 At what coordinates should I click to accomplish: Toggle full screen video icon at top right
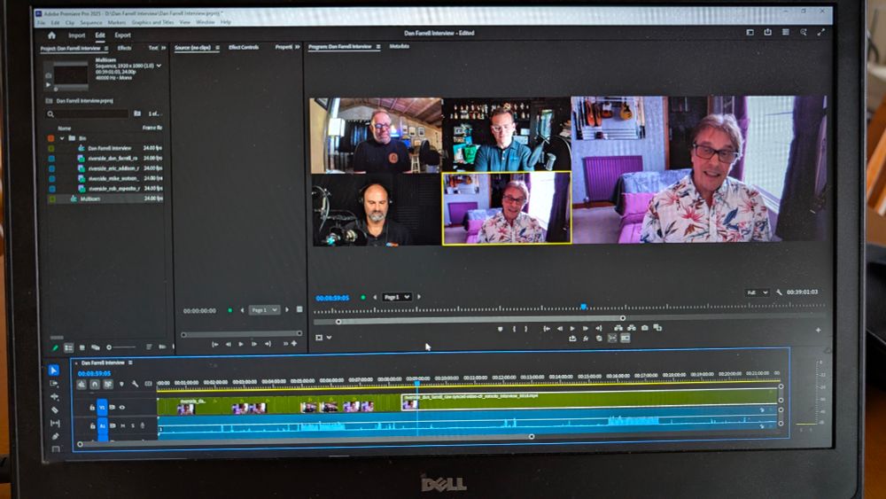pyautogui.click(x=821, y=32)
